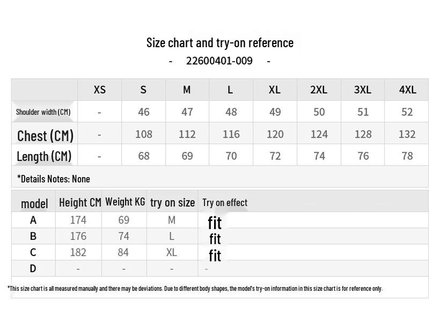Click the fit result for model A
Image resolution: width=440 pixels, height=330 pixels.
pyautogui.click(x=215, y=223)
